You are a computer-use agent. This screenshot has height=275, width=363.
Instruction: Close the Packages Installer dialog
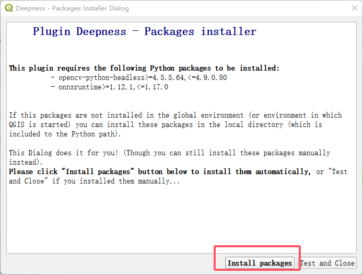tap(355, 8)
